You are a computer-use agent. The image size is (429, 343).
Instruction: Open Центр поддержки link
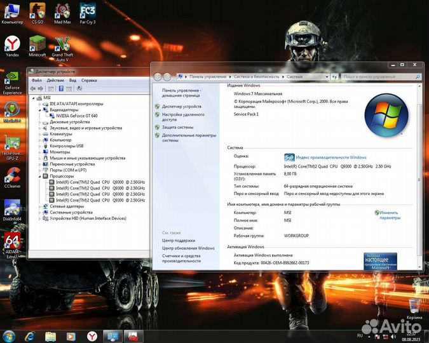tap(179, 241)
